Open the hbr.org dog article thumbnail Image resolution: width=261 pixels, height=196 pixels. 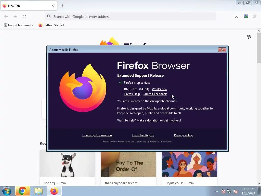67,164
